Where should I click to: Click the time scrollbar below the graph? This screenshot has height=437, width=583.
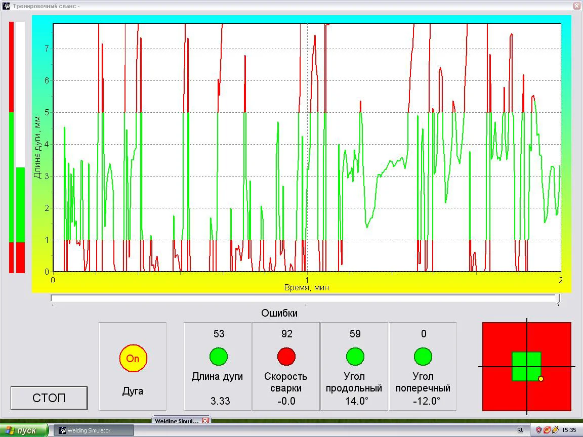[x=304, y=298]
